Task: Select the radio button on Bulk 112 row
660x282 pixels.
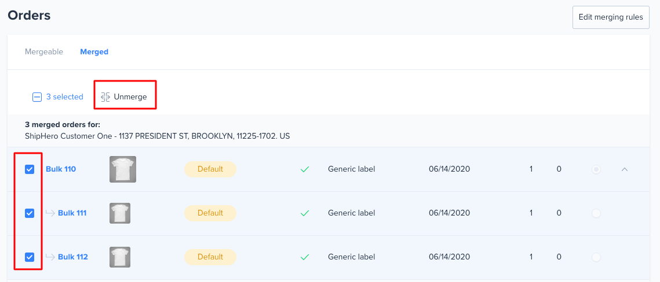Action: point(596,257)
